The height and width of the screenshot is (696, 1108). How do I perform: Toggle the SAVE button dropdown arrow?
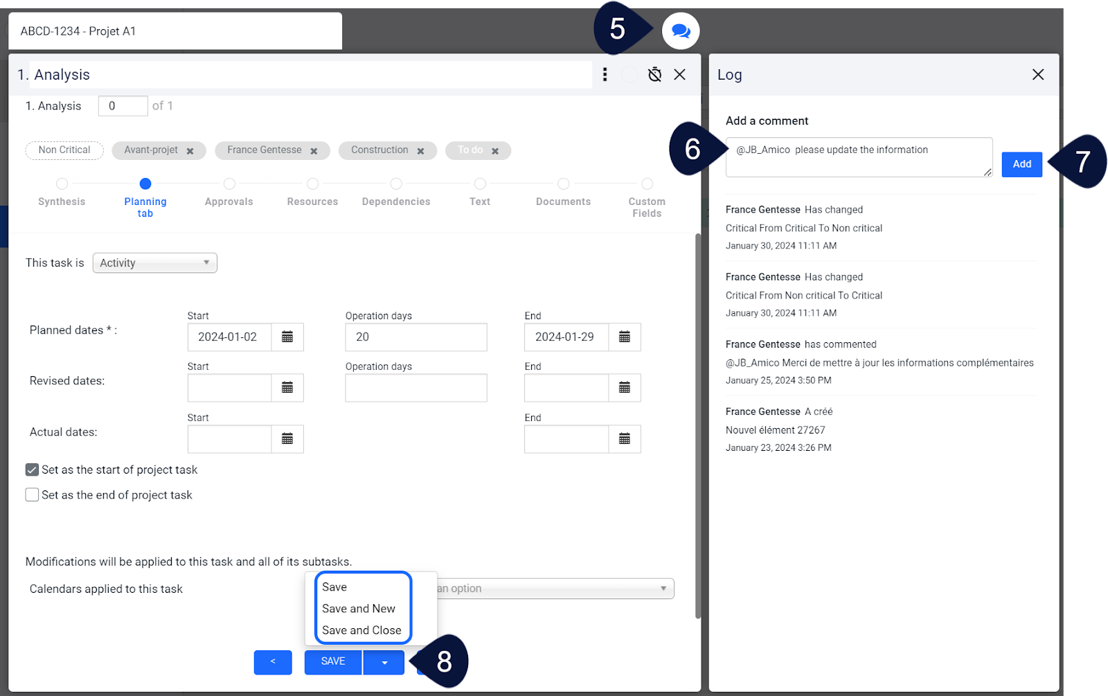coord(384,662)
